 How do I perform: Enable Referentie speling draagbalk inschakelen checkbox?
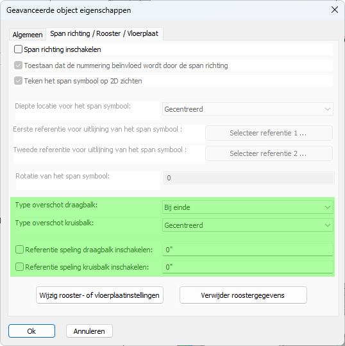click(x=19, y=250)
